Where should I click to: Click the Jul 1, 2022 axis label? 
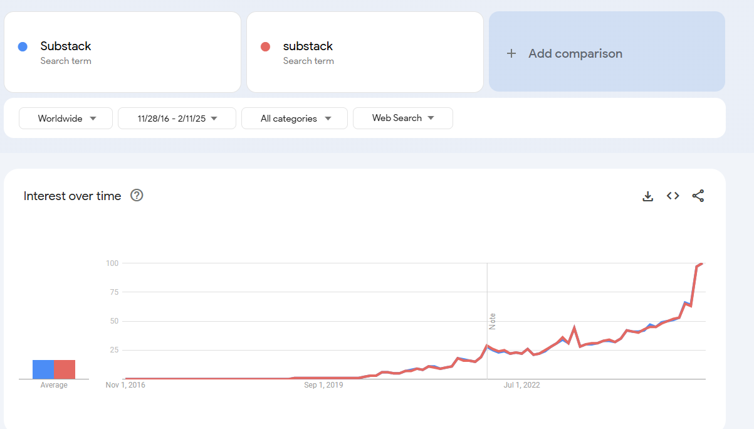pyautogui.click(x=521, y=384)
